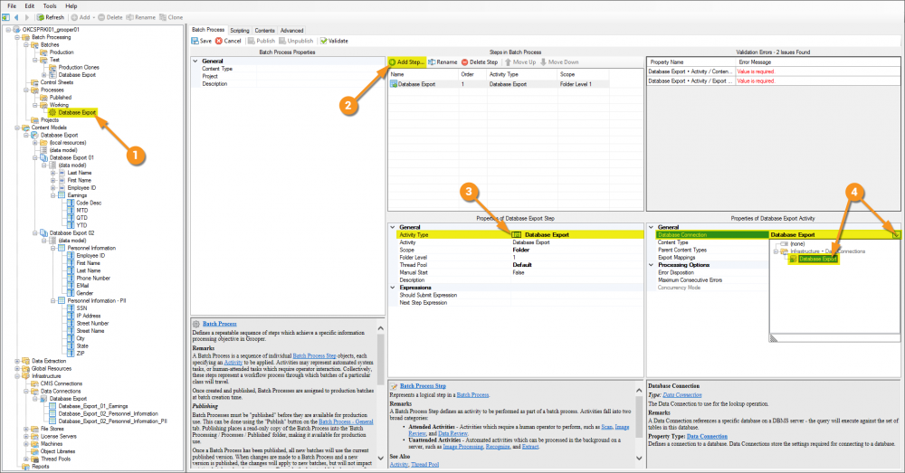Collapse the Expressions property section
The width and height of the screenshot is (905, 473).
click(393, 288)
